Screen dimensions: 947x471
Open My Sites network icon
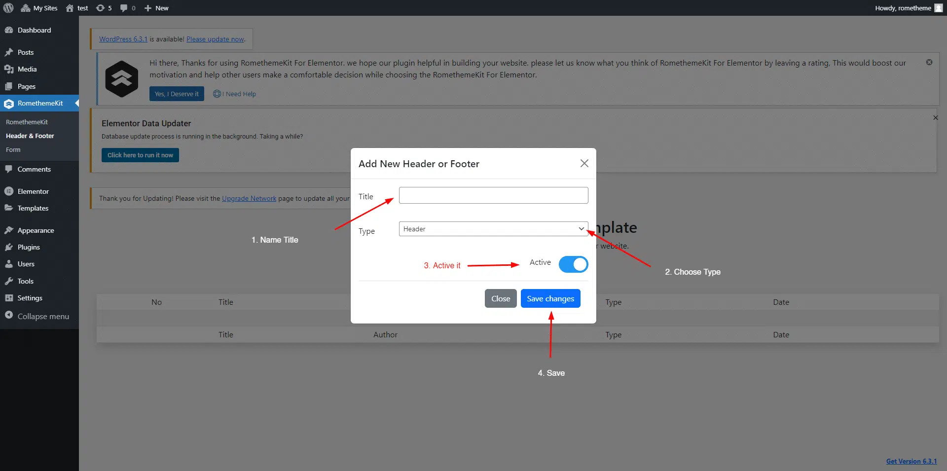[26, 8]
